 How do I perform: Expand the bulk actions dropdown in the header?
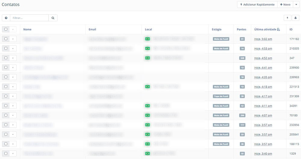pyautogui.click(x=13, y=30)
